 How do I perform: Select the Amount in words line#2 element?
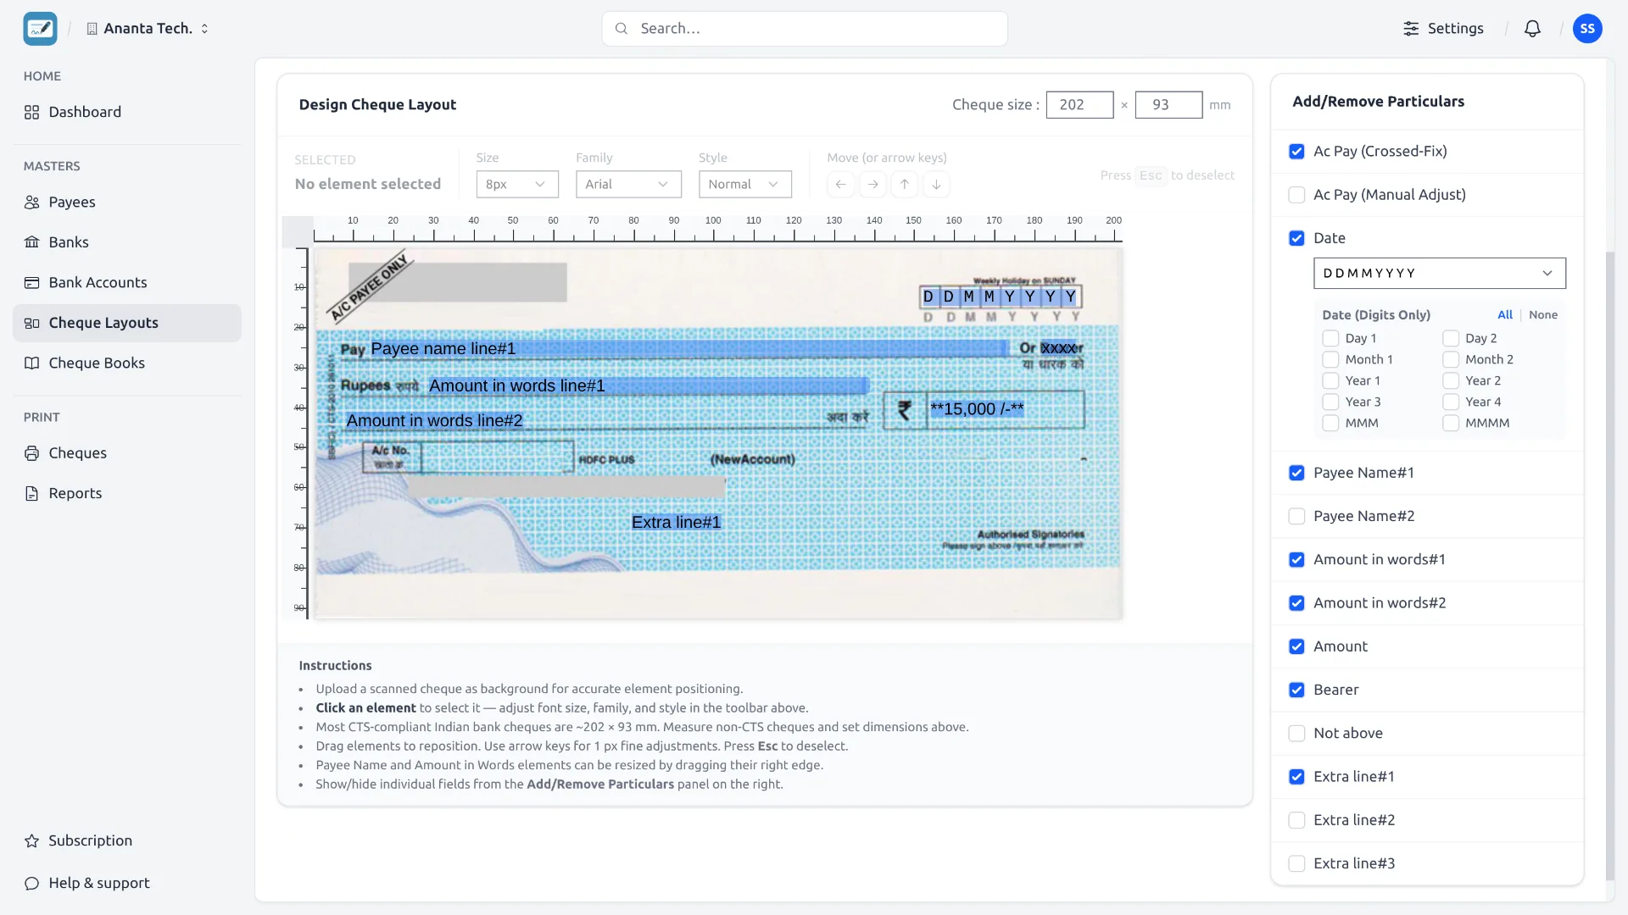coord(434,420)
